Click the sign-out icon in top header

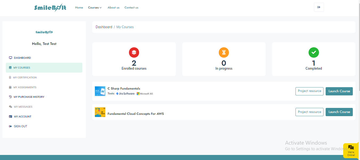(x=319, y=7)
